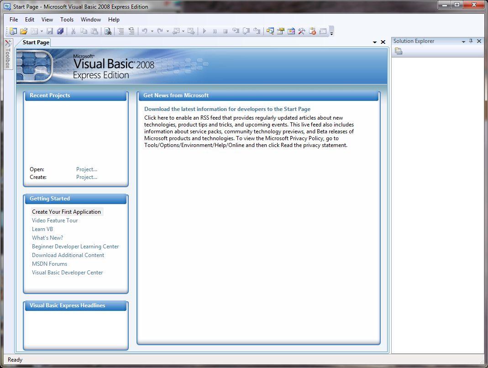Click the Navigate Backward icon
This screenshot has width=488, height=368.
(176, 31)
